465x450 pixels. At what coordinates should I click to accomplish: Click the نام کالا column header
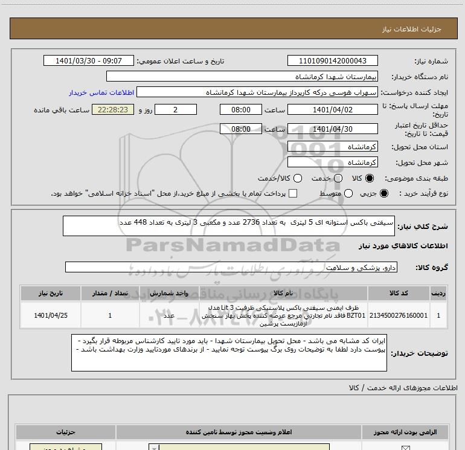(x=283, y=293)
